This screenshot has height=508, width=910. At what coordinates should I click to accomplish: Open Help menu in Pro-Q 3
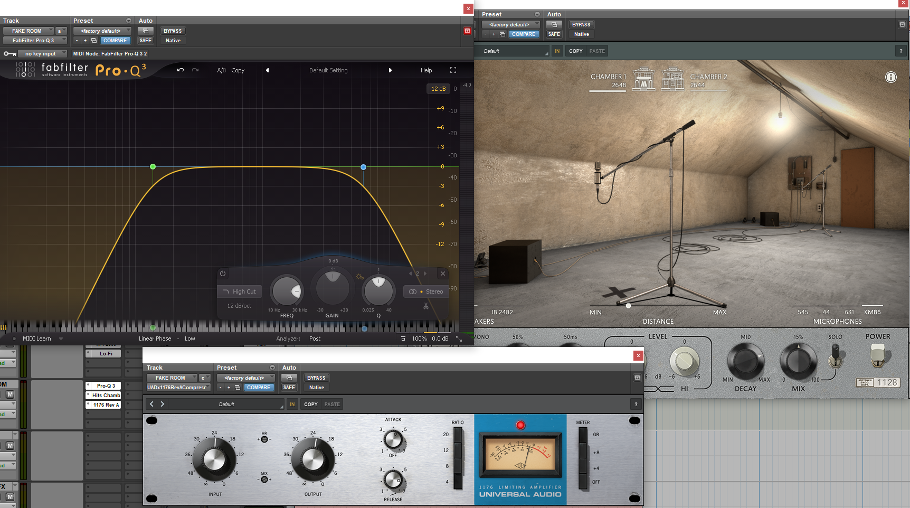(x=426, y=70)
